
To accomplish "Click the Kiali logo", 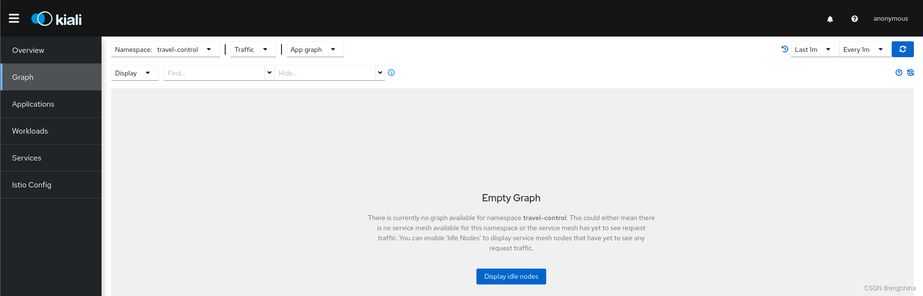I will (56, 19).
